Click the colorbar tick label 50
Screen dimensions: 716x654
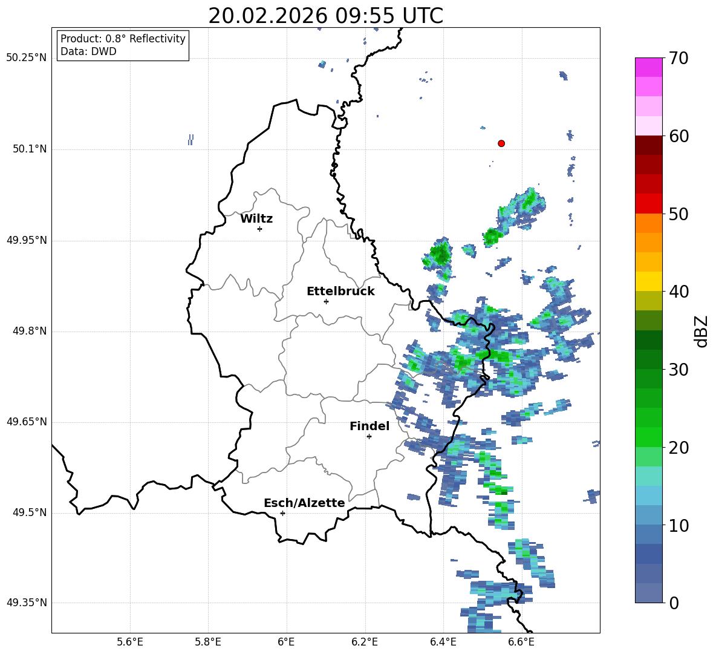[679, 214]
